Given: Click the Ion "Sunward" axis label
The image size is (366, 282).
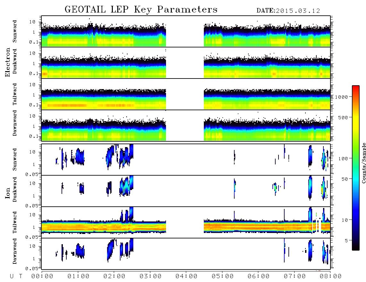Looking at the screenshot, I should 15,160.
